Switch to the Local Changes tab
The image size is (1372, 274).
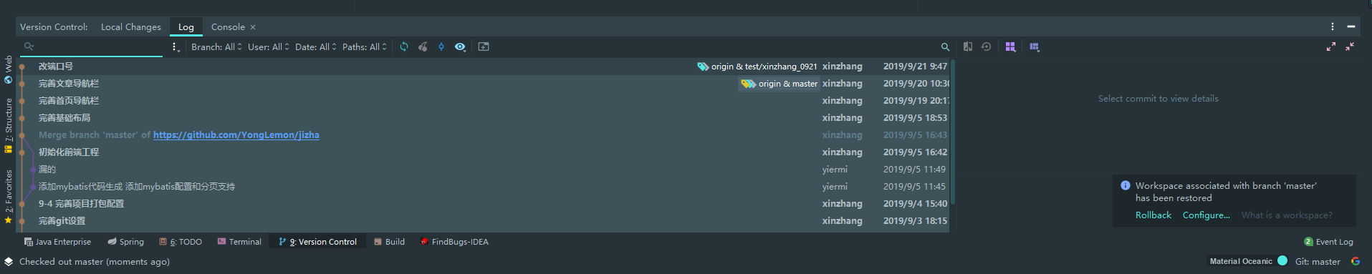(x=131, y=27)
